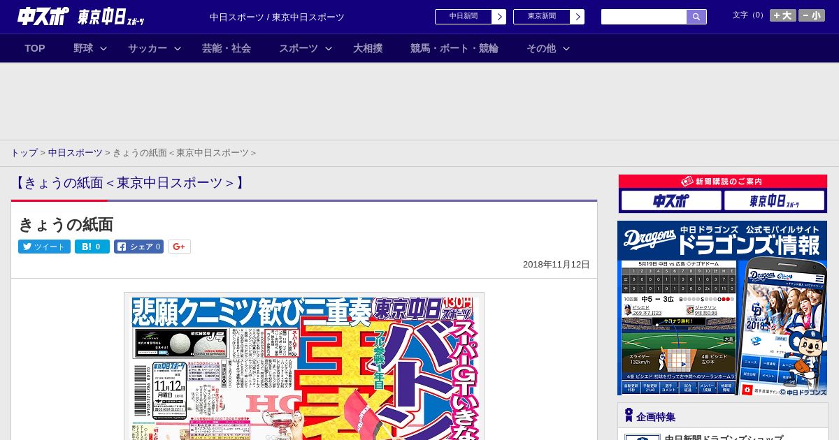This screenshot has height=440, width=839.
Task: Open the ドラゴンズ情報 mobile site banner
Action: click(x=722, y=308)
